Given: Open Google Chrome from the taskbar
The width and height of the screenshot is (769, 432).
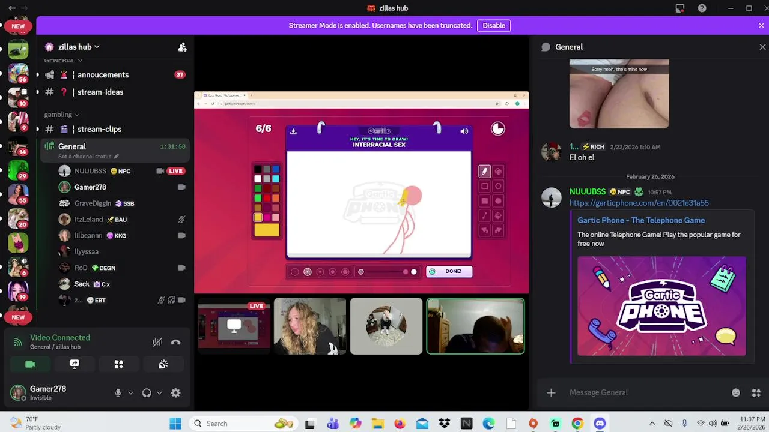Looking at the screenshot, I should point(577,424).
